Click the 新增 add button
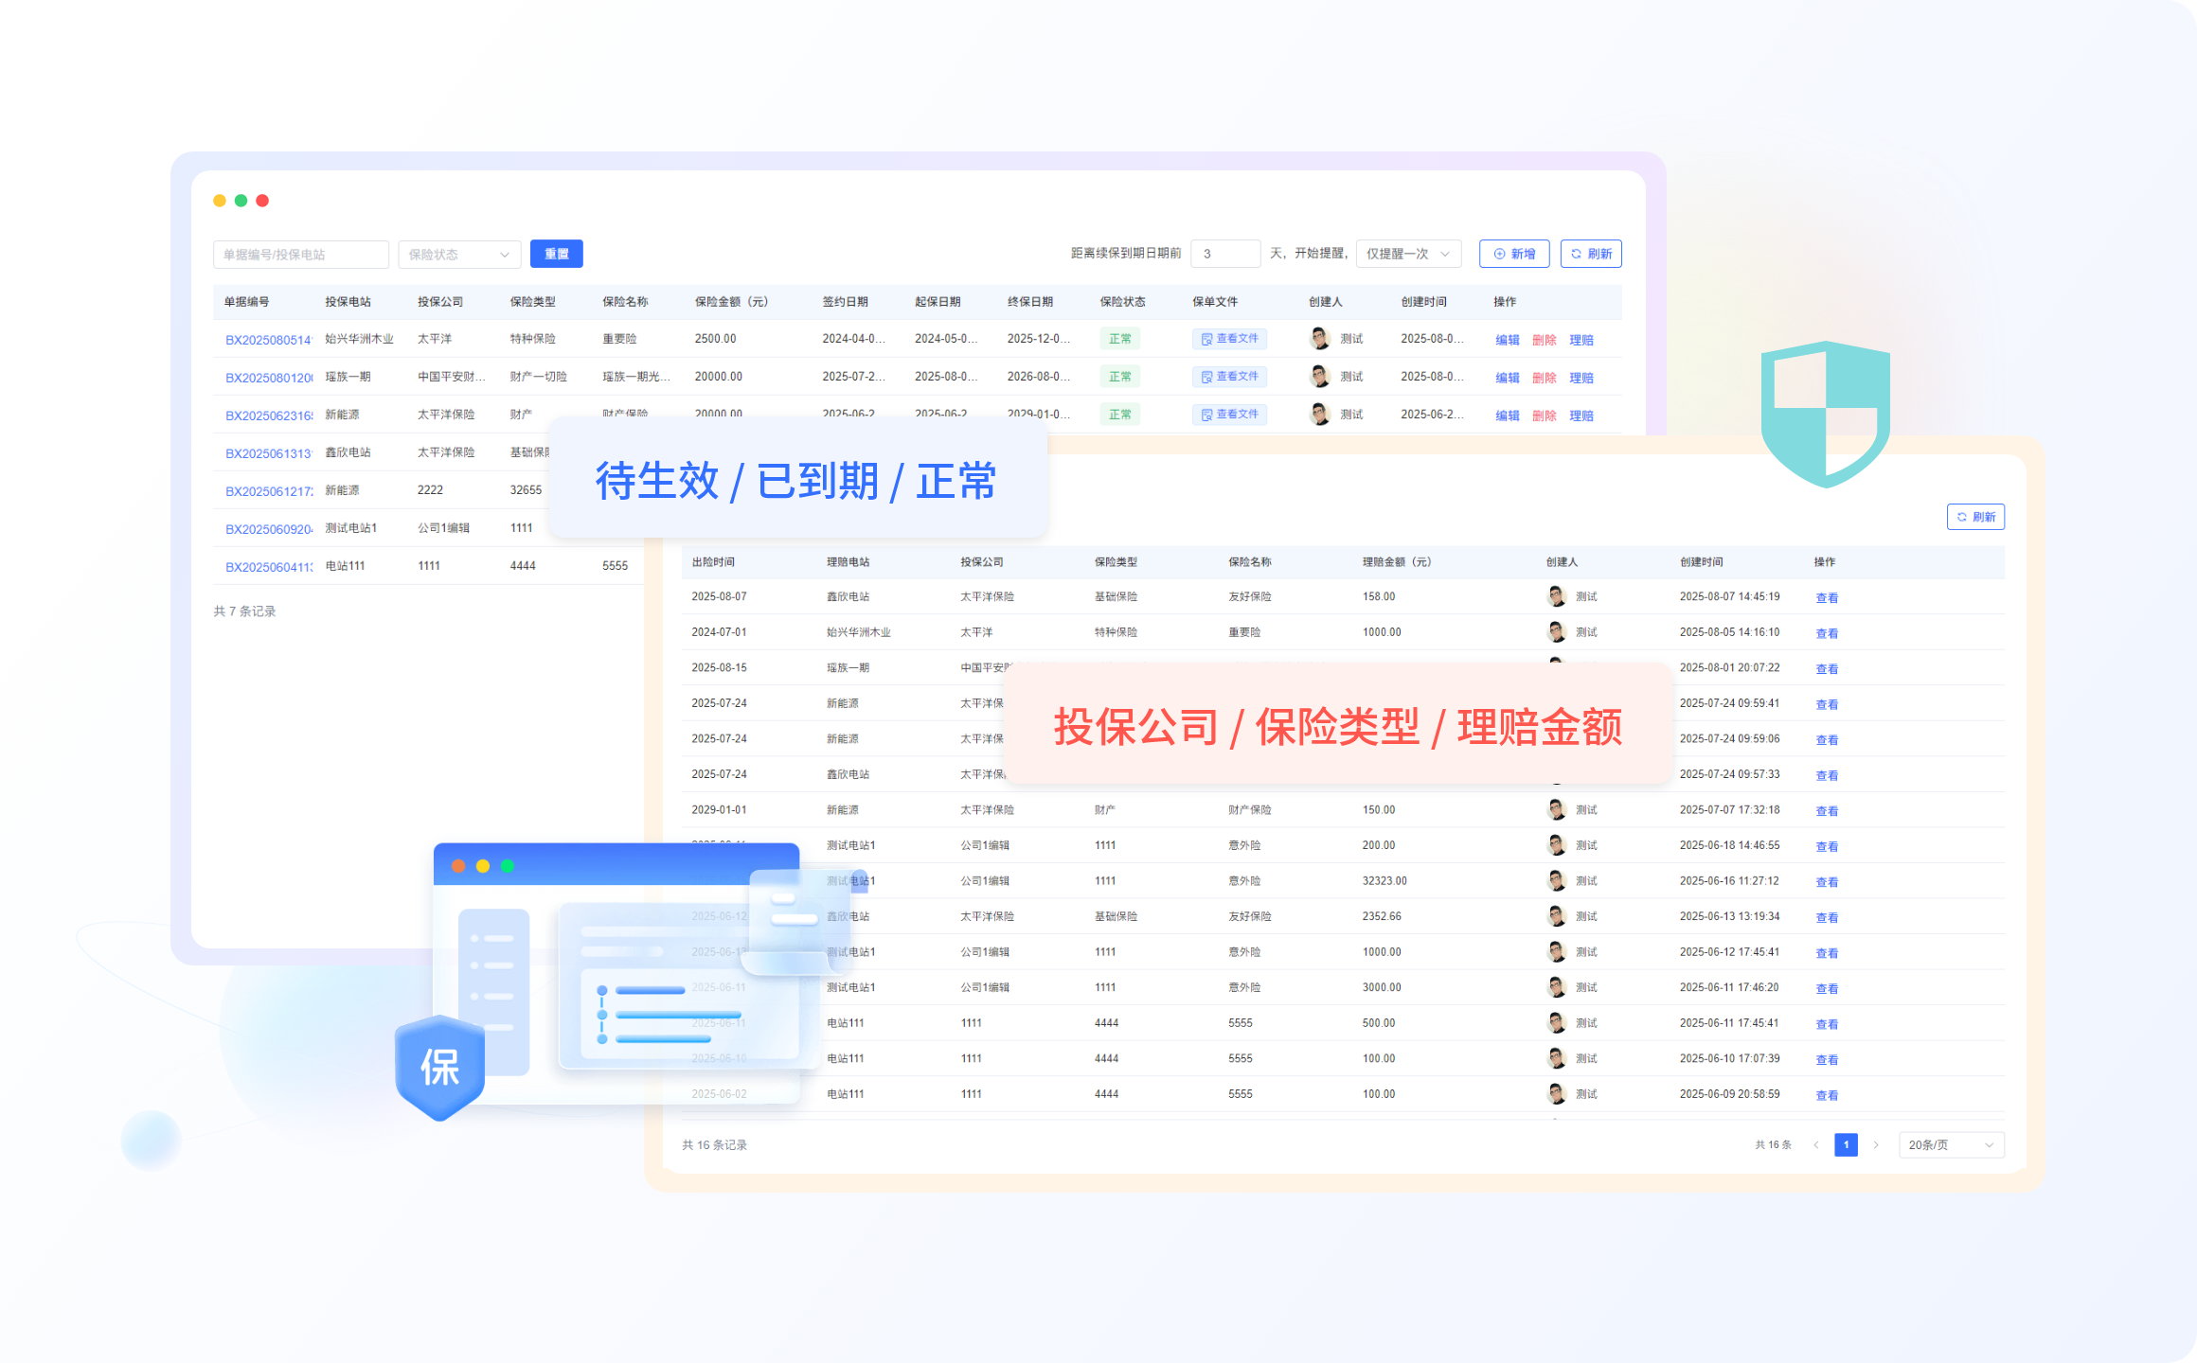The height and width of the screenshot is (1363, 2197). point(1513,254)
